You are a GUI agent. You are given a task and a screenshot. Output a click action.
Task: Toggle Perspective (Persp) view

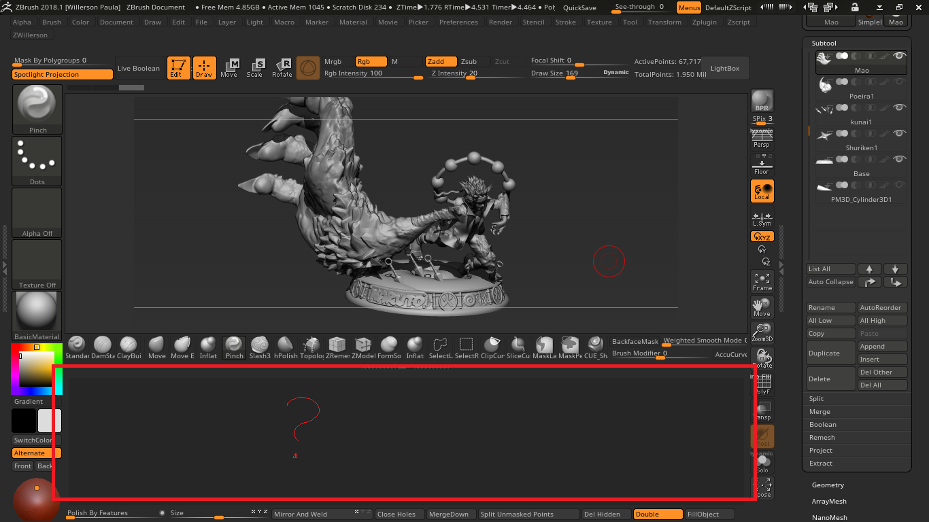coord(762,138)
